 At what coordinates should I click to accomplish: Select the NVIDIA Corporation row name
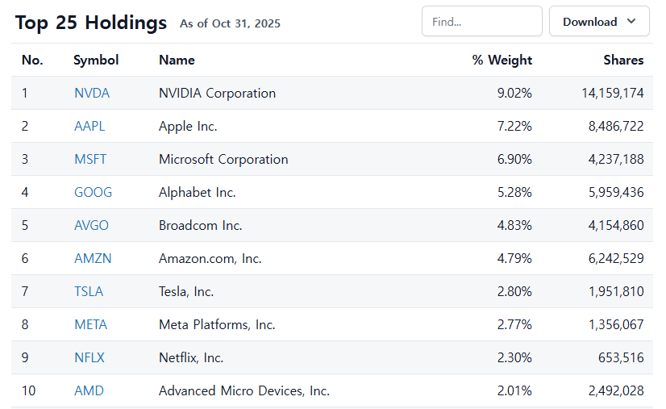coord(217,93)
